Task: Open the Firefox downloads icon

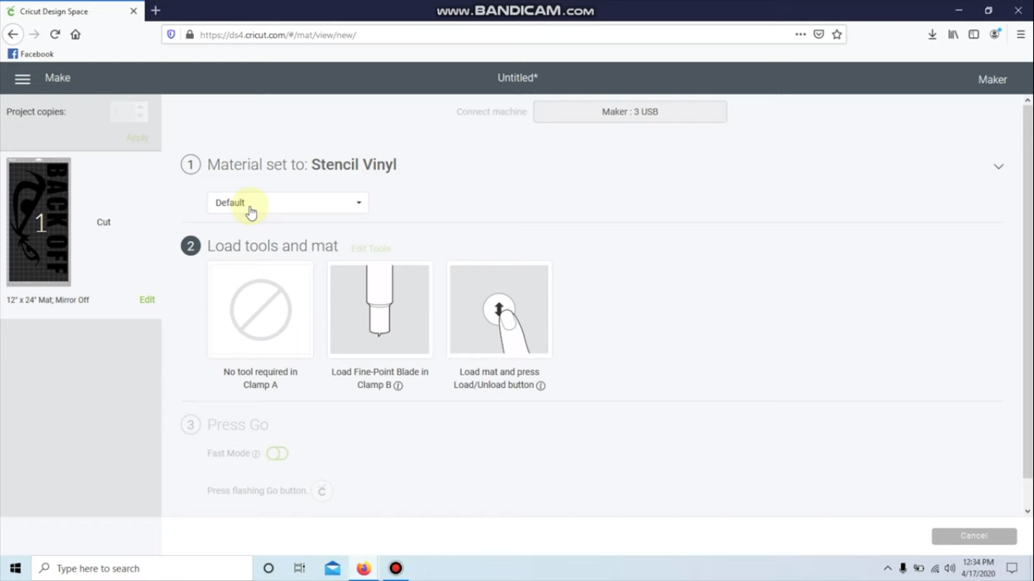Action: coord(932,34)
